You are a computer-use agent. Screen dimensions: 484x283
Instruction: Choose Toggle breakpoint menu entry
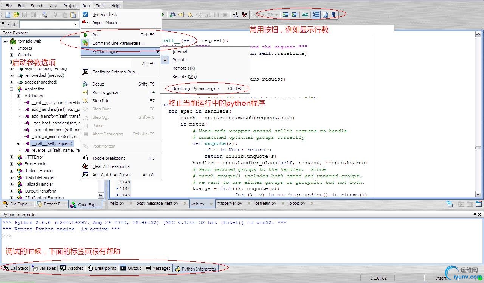coord(121,158)
